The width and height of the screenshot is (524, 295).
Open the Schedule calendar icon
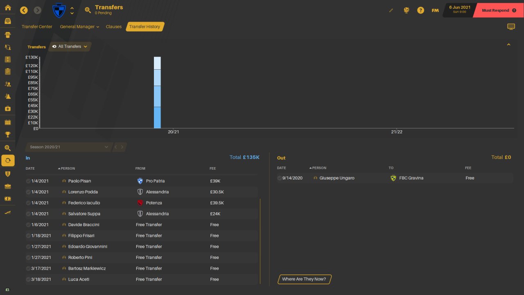tap(8, 122)
